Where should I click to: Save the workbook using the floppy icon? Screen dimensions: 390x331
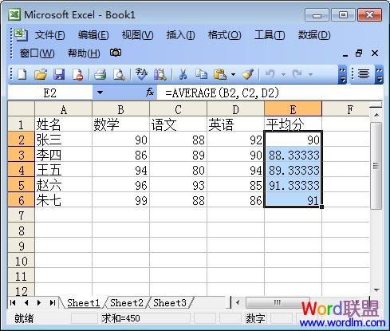(59, 74)
